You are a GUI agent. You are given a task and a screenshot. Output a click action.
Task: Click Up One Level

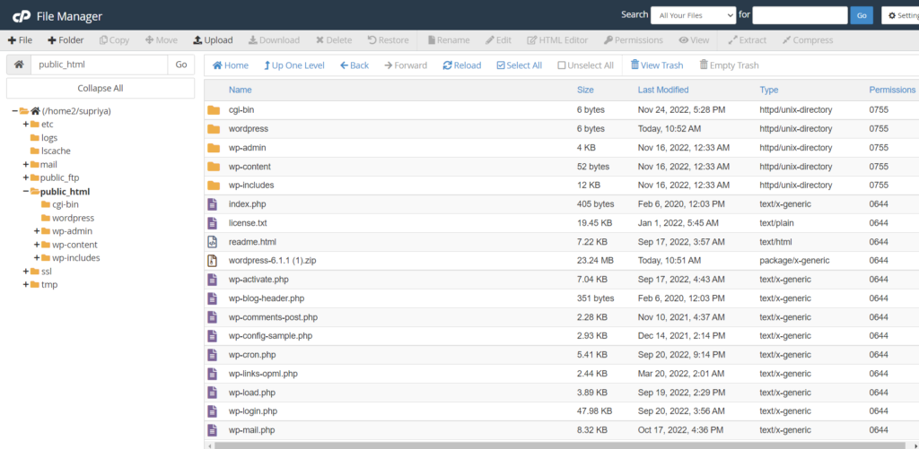pyautogui.click(x=294, y=65)
